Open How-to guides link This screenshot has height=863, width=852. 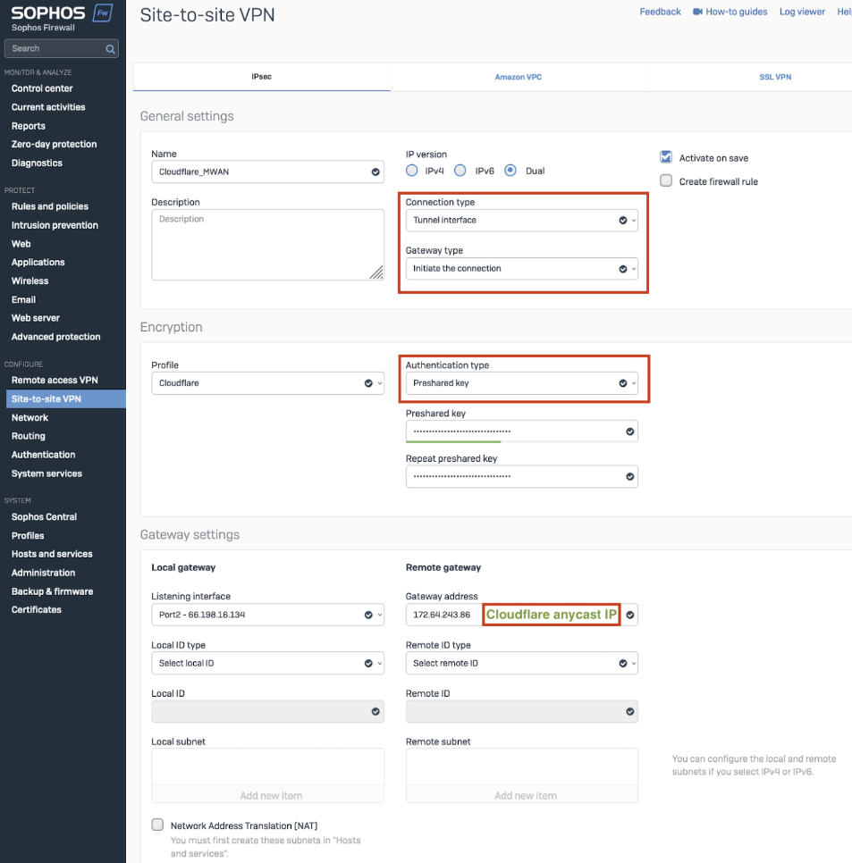point(737,12)
